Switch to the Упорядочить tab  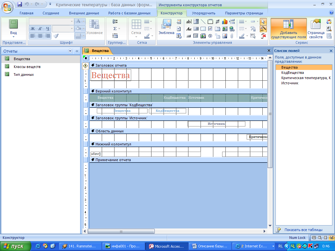coord(203,13)
